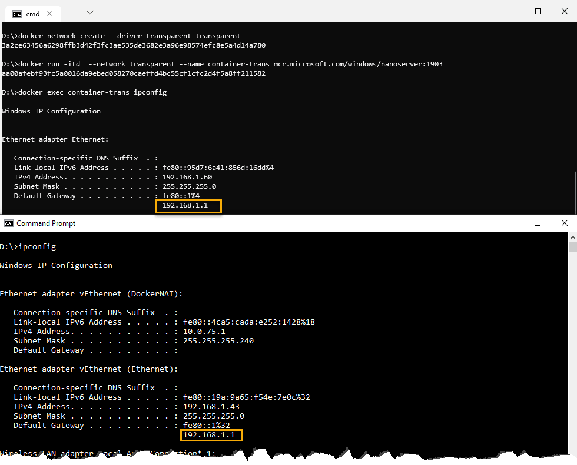Viewport: 577px width, 465px height.
Task: Click the highlighted 192.168.1.1 gateway under vEthernet (Ethernet)
Action: [x=212, y=435]
